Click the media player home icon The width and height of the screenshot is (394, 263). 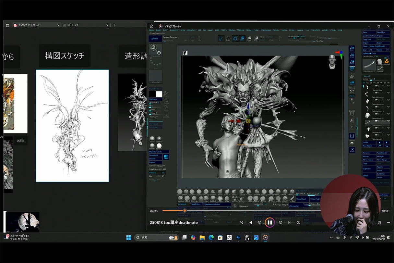coord(151,26)
